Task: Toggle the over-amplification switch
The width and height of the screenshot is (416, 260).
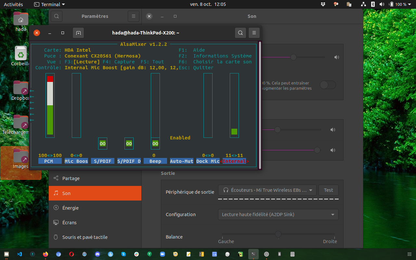Action: coord(328,85)
